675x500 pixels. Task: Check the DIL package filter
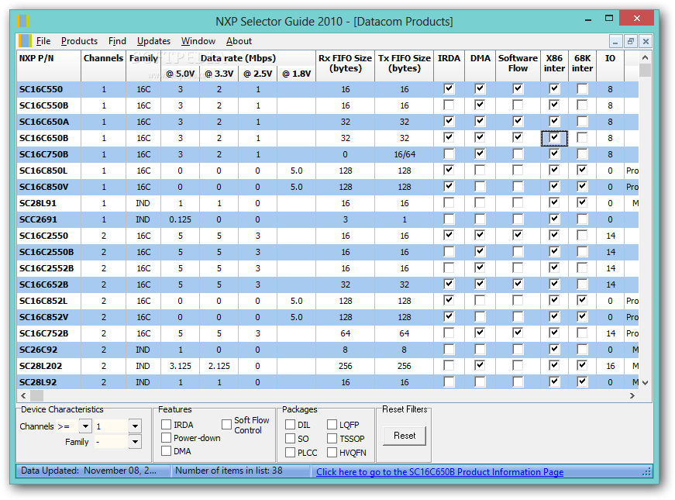click(290, 425)
